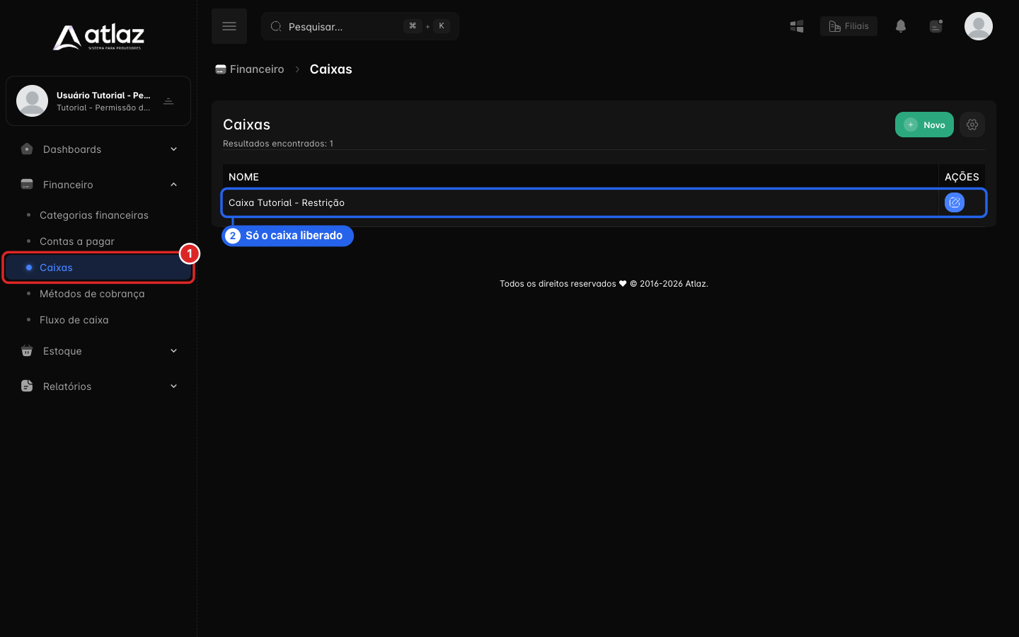Open table settings gear icon

click(x=972, y=125)
